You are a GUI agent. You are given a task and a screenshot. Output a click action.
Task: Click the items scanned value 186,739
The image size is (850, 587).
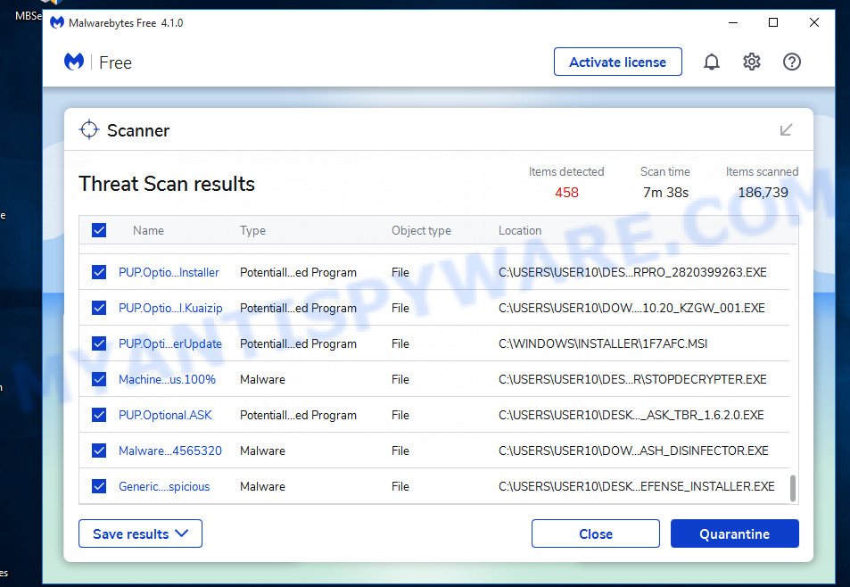pos(763,193)
